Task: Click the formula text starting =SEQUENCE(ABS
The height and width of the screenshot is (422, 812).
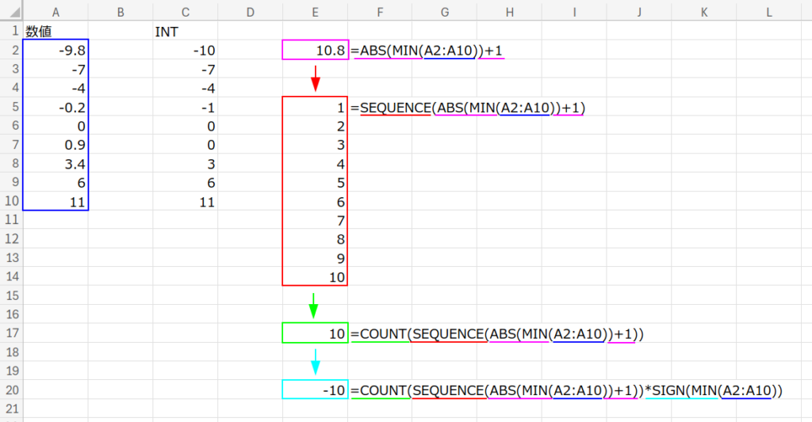Action: pyautogui.click(x=473, y=108)
